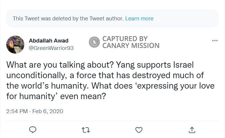The image size is (225, 138).
Task: Like the tweet with the heart icon
Action: [x=139, y=130]
